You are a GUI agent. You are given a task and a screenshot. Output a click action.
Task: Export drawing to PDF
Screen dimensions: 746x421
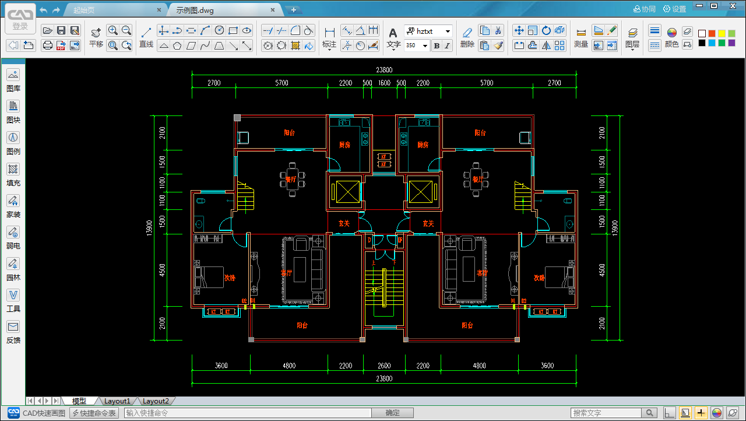(61, 45)
